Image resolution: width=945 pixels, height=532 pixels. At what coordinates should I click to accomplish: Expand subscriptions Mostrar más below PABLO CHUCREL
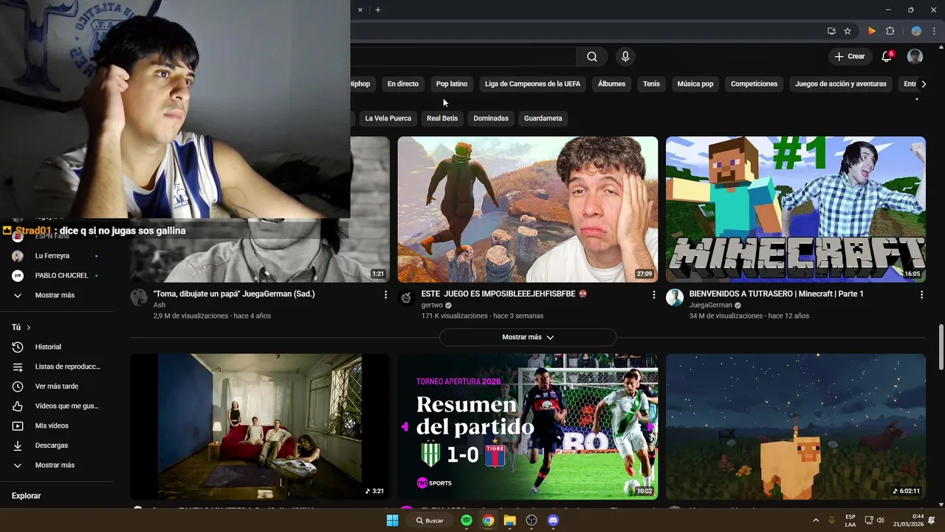click(55, 296)
